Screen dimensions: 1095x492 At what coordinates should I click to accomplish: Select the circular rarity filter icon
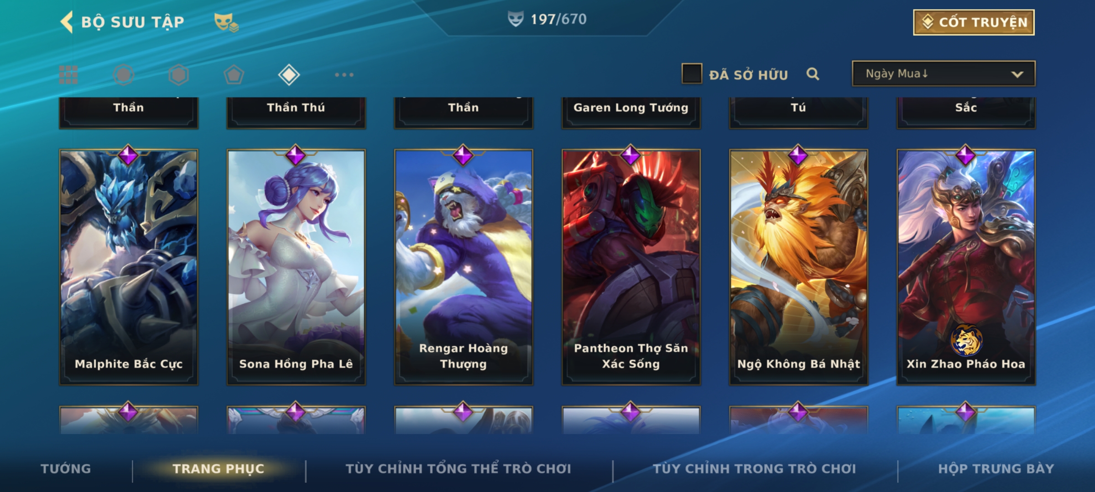[124, 75]
